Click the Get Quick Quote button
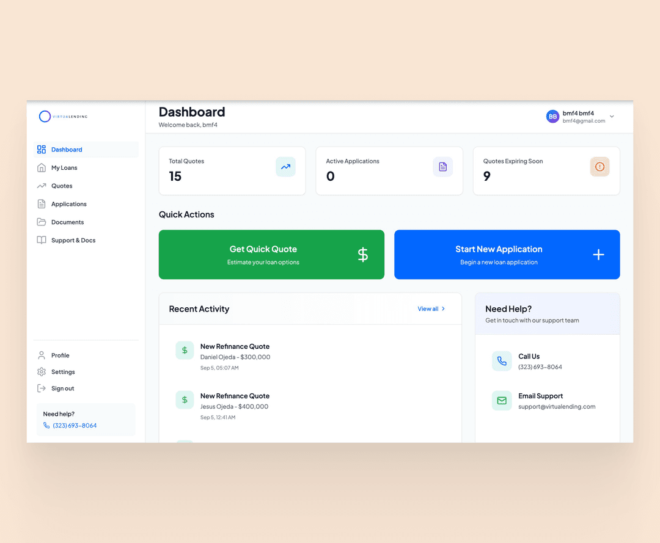Screen dimensions: 660x543 pyautogui.click(x=271, y=255)
